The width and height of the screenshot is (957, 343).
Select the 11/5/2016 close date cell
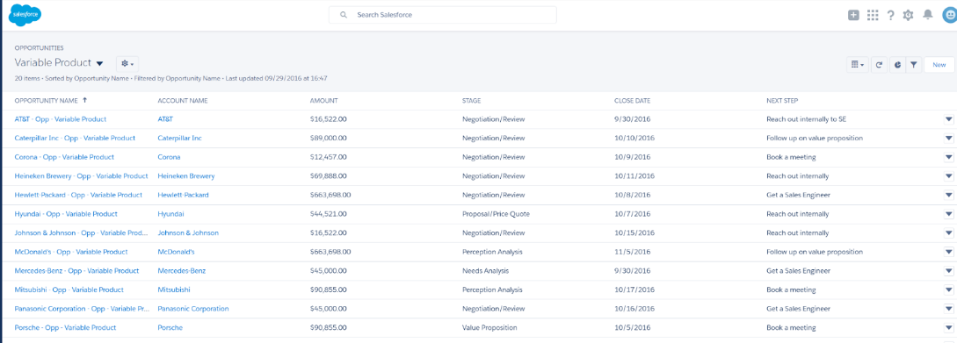point(632,252)
